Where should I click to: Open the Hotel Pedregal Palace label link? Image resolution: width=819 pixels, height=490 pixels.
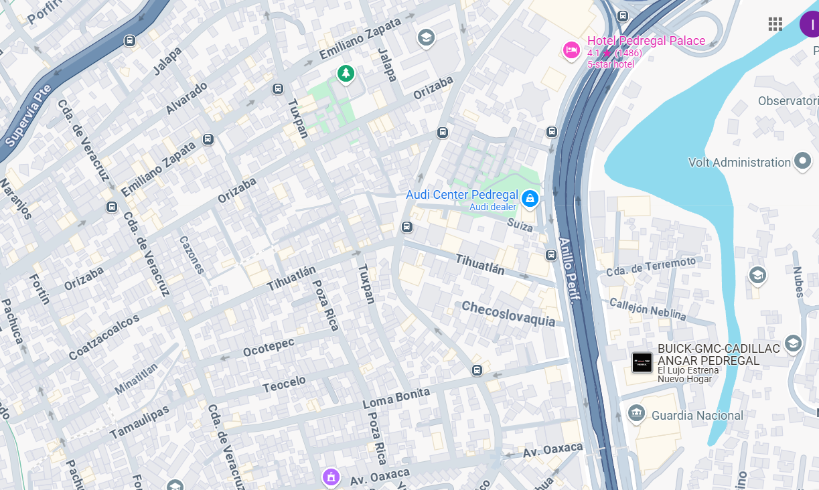tap(646, 41)
